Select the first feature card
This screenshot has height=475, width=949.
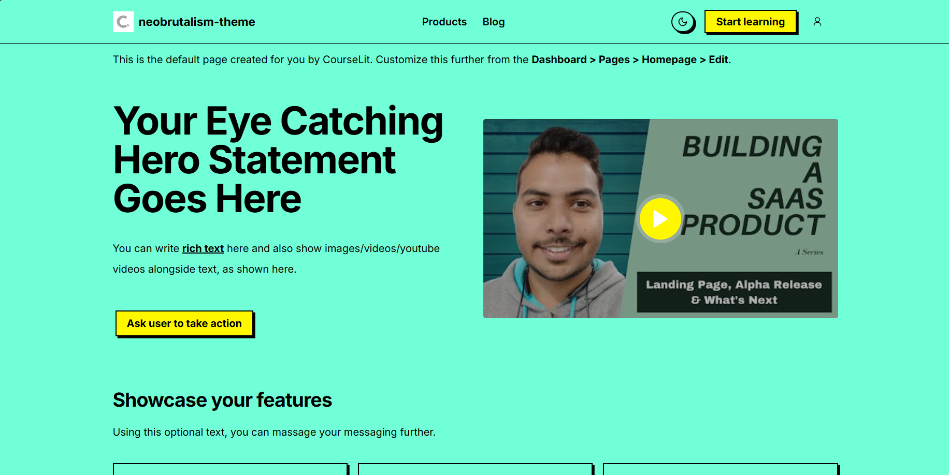click(230, 469)
